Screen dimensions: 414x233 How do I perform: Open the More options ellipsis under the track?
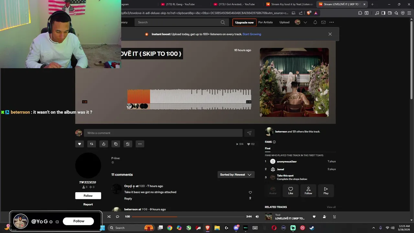click(x=140, y=144)
